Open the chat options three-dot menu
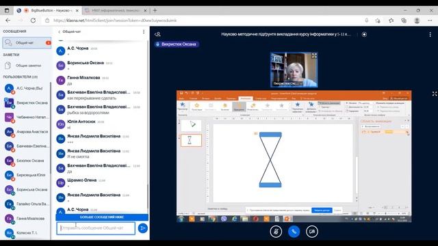This screenshot has width=438, height=246. click(x=144, y=32)
